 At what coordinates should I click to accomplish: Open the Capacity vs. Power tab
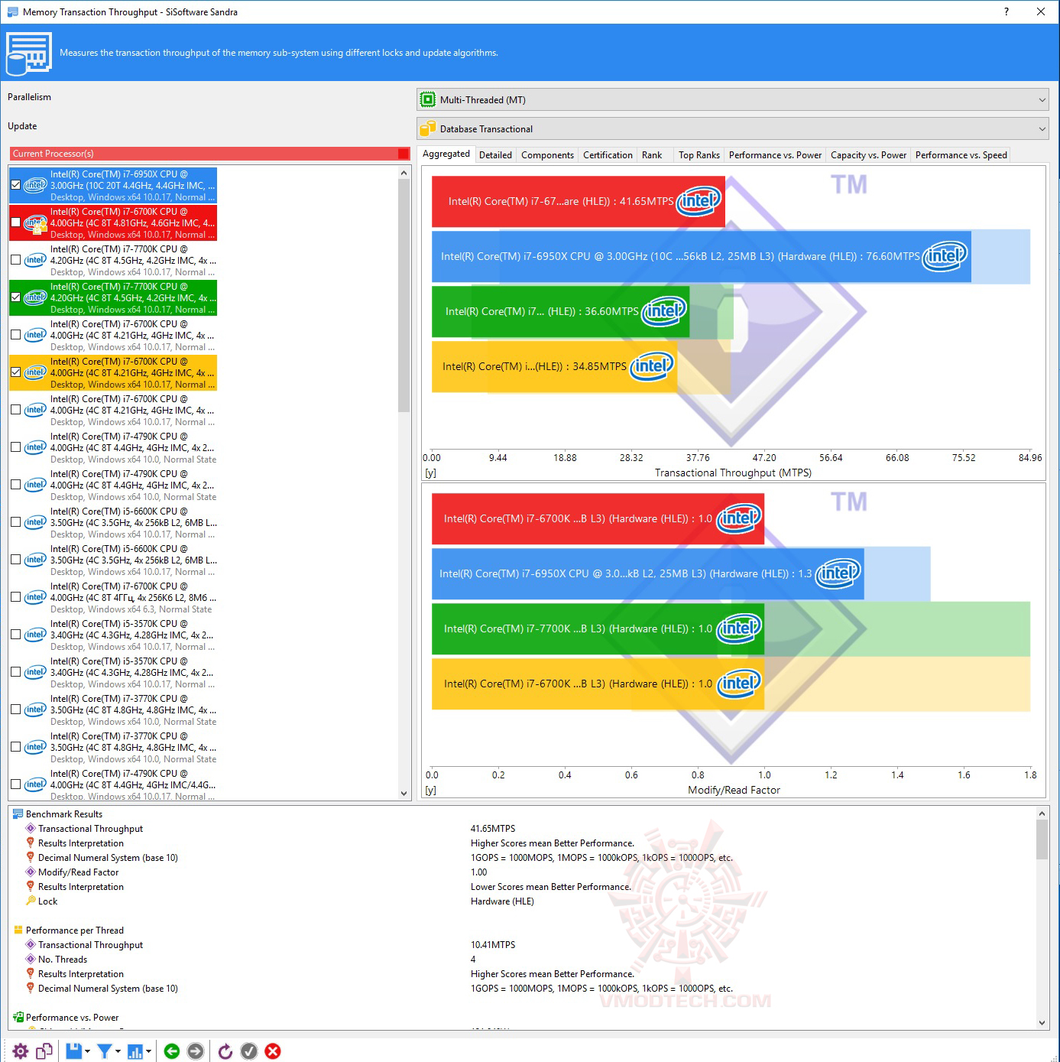coord(868,155)
